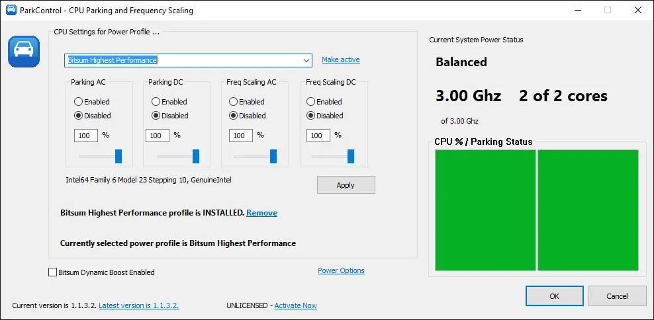Click the Freq Scaling AC percent field
This screenshot has width=654, height=320.
coord(241,136)
